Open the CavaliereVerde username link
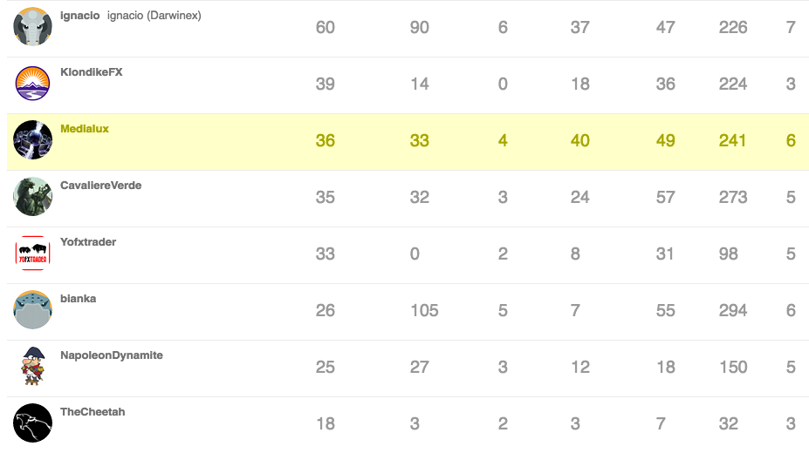 point(100,186)
